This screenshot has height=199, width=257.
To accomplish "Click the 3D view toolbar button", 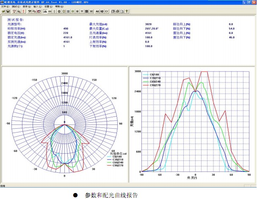I will point(91,11).
